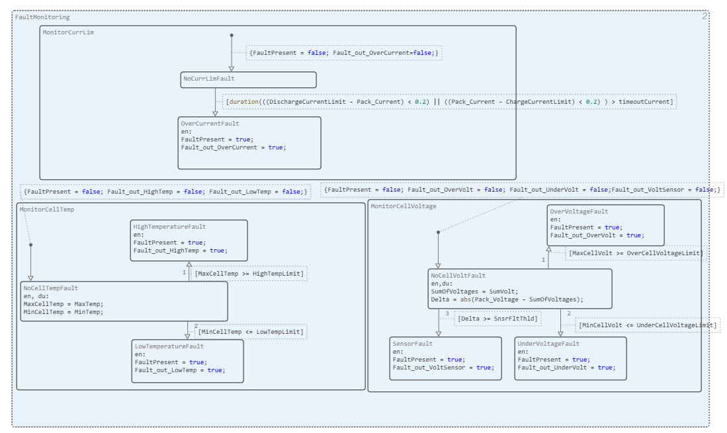Select the [MaxCellTemp >= HighTempLimit] condition

(x=249, y=274)
